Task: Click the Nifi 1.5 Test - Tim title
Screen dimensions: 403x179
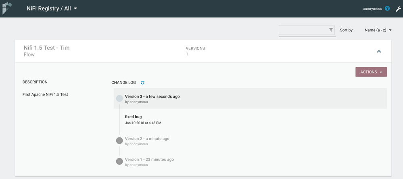Action: tap(46, 48)
